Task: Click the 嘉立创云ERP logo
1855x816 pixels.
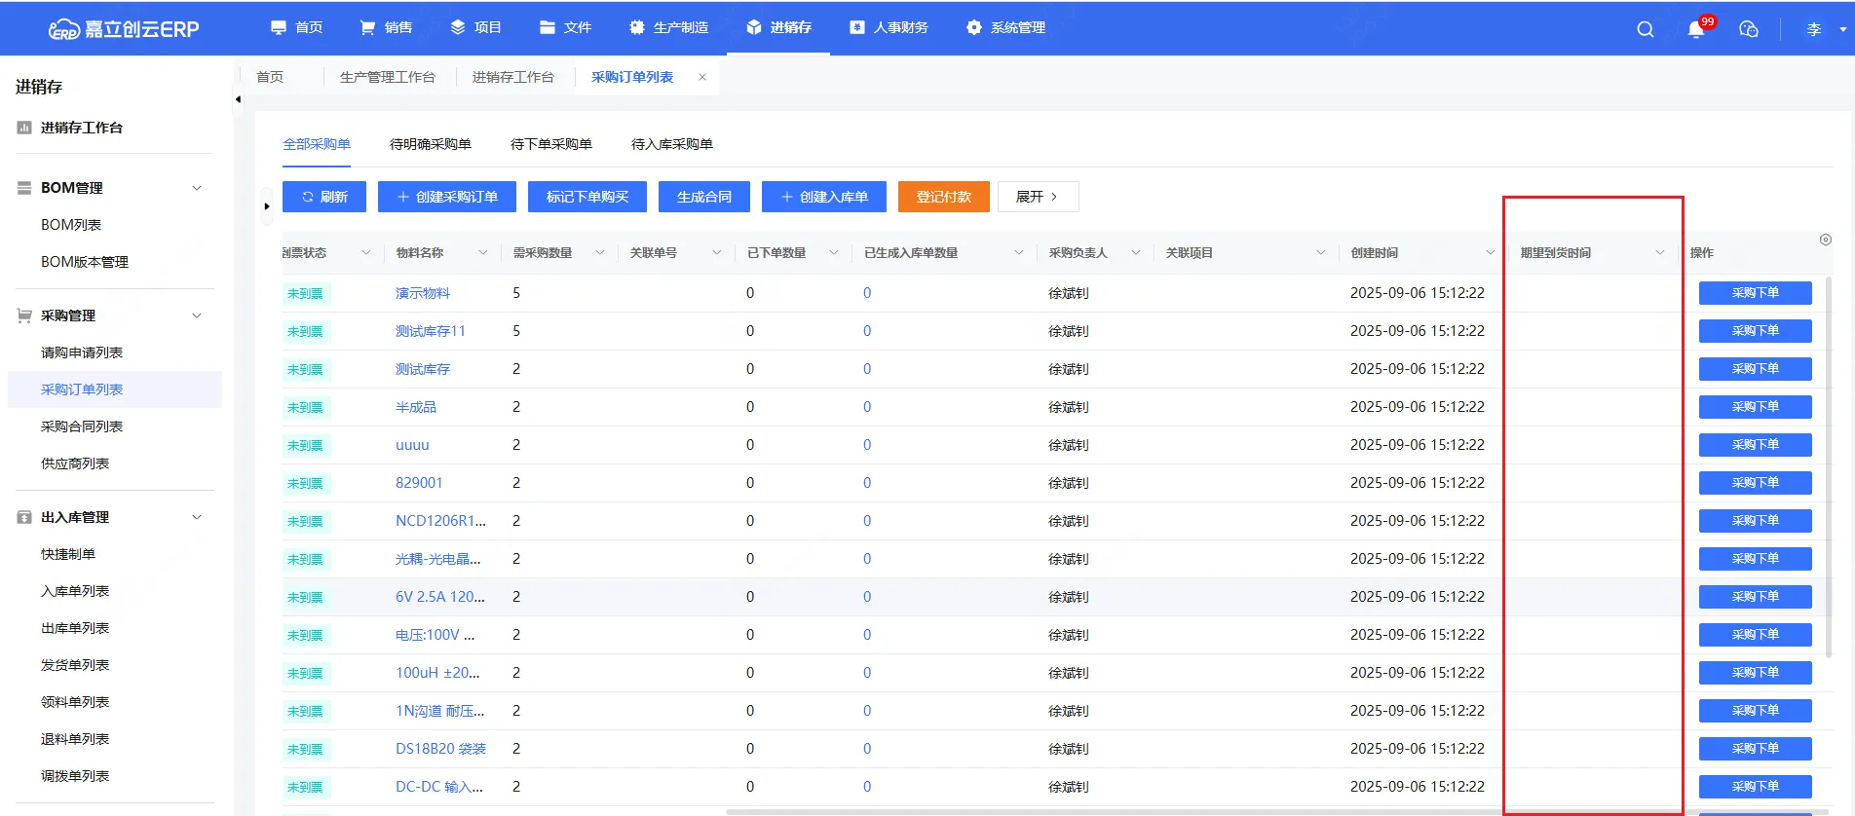Action: [124, 29]
